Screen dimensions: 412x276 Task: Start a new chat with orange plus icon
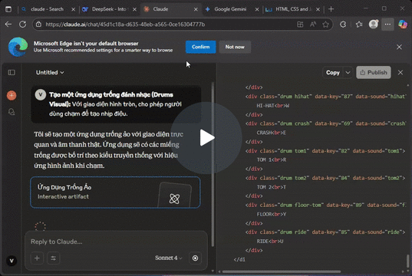[x=12, y=95]
